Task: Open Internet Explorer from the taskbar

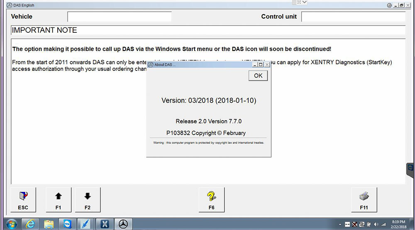Action: coord(30,224)
